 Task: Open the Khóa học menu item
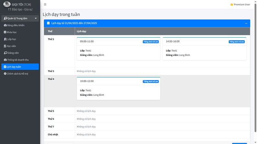tap(12, 32)
